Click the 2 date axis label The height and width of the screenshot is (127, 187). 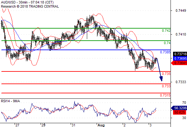click(x=125, y=125)
